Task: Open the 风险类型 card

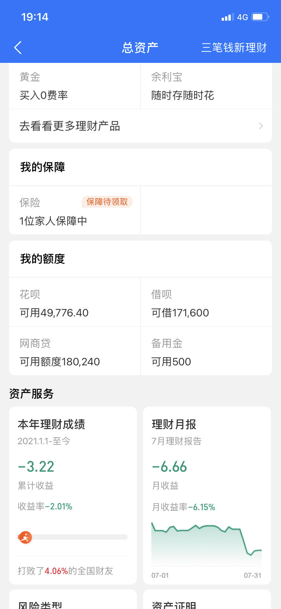Action: 73,599
